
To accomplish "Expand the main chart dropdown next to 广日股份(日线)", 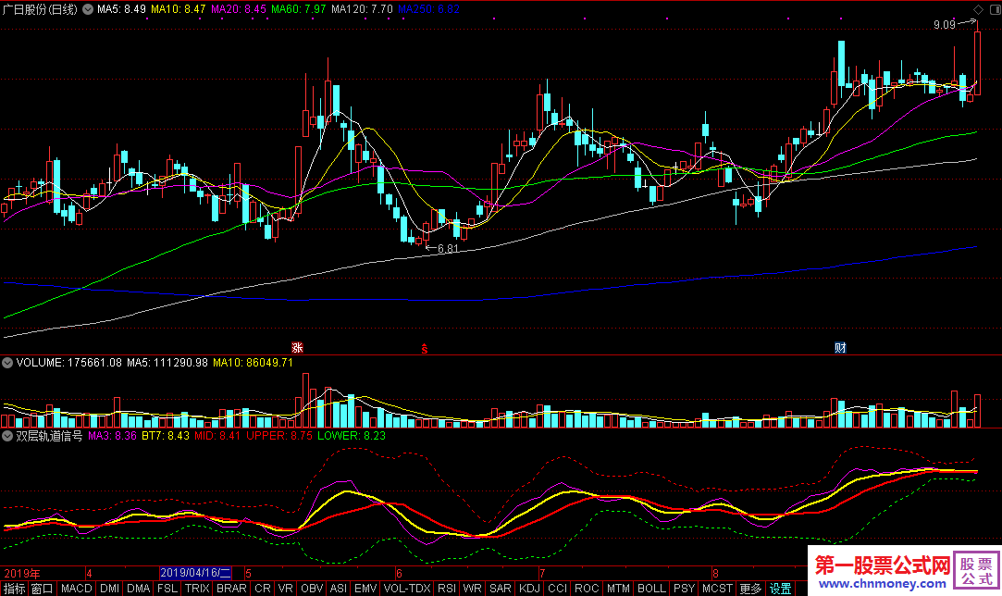I will coord(88,9).
